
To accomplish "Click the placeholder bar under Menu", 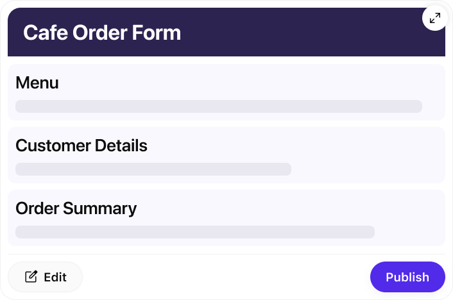I will tap(218, 106).
